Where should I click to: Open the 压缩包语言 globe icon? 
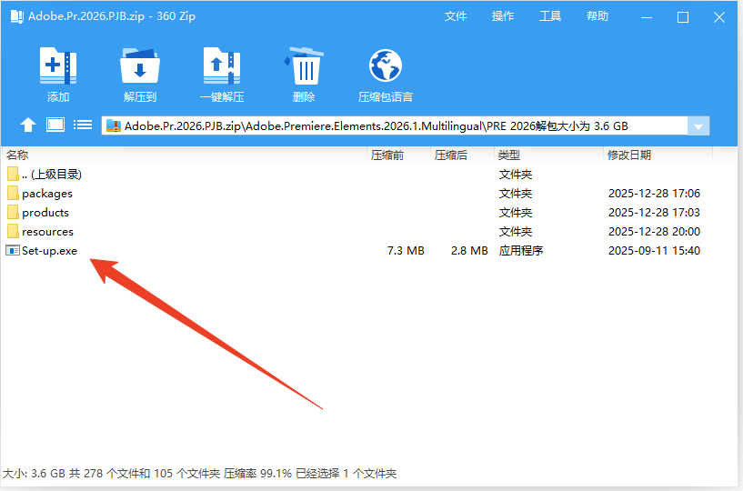pos(386,65)
